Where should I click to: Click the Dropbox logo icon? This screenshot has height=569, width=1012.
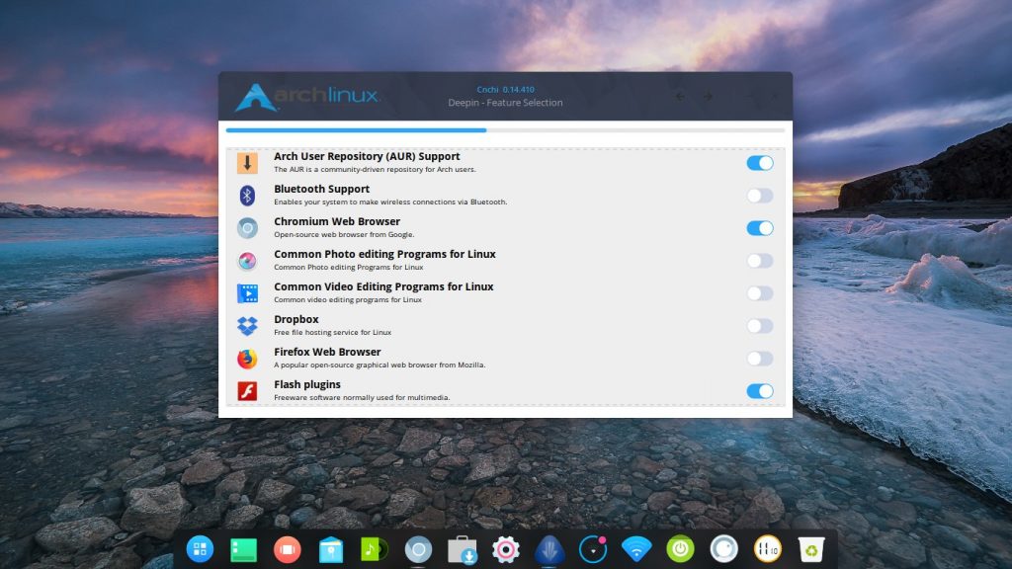coord(247,326)
